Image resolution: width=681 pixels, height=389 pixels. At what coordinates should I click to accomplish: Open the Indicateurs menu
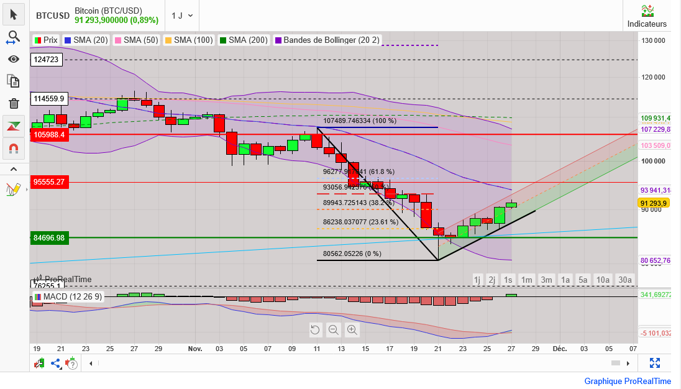click(x=647, y=16)
